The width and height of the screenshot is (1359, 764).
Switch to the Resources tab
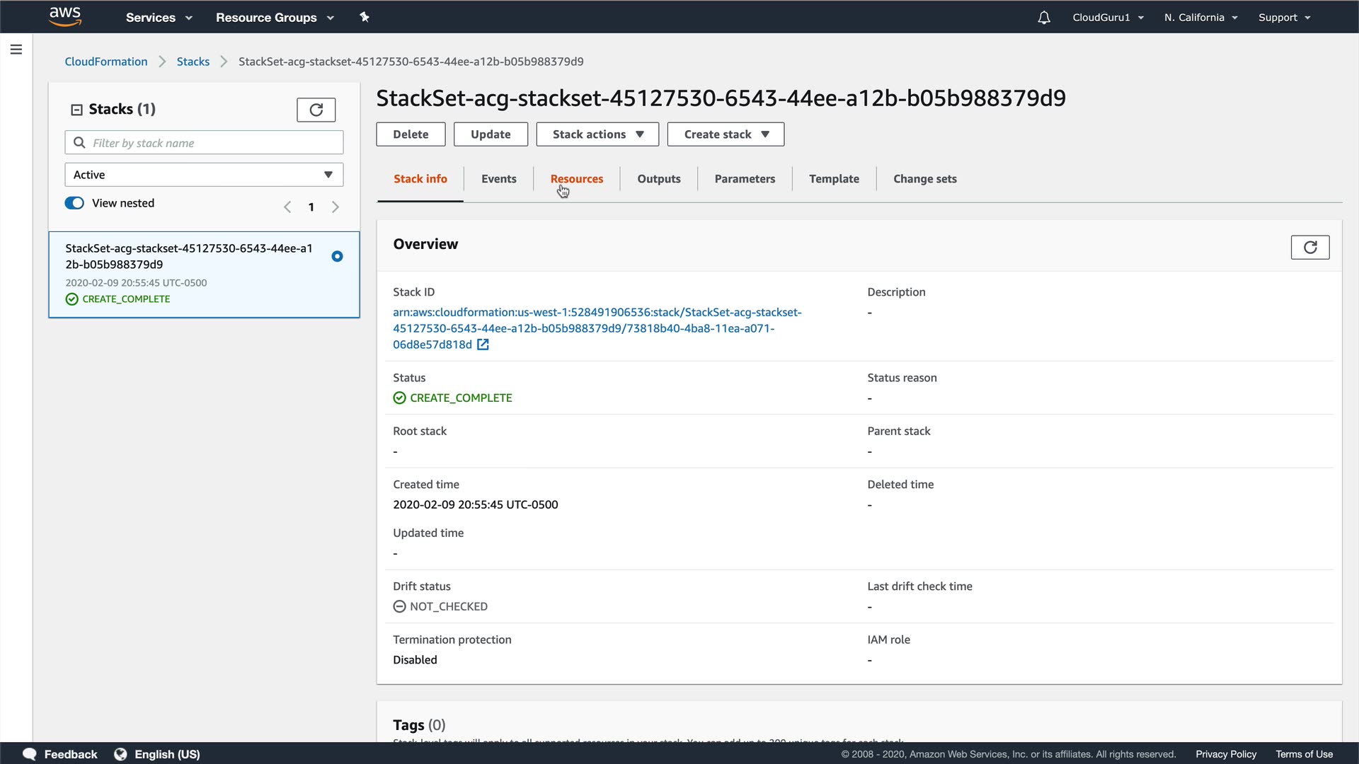(x=576, y=179)
